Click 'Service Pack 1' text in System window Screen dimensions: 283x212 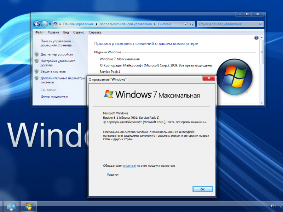pyautogui.click(x=110, y=72)
